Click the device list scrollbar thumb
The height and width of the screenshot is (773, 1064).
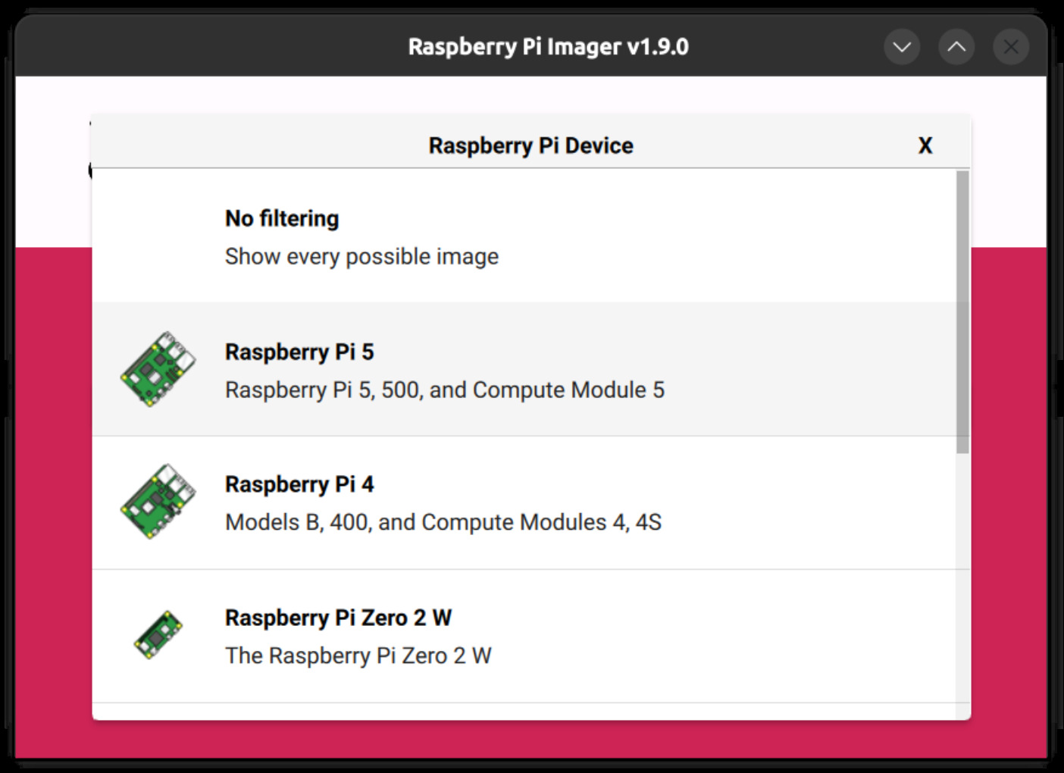[962, 311]
